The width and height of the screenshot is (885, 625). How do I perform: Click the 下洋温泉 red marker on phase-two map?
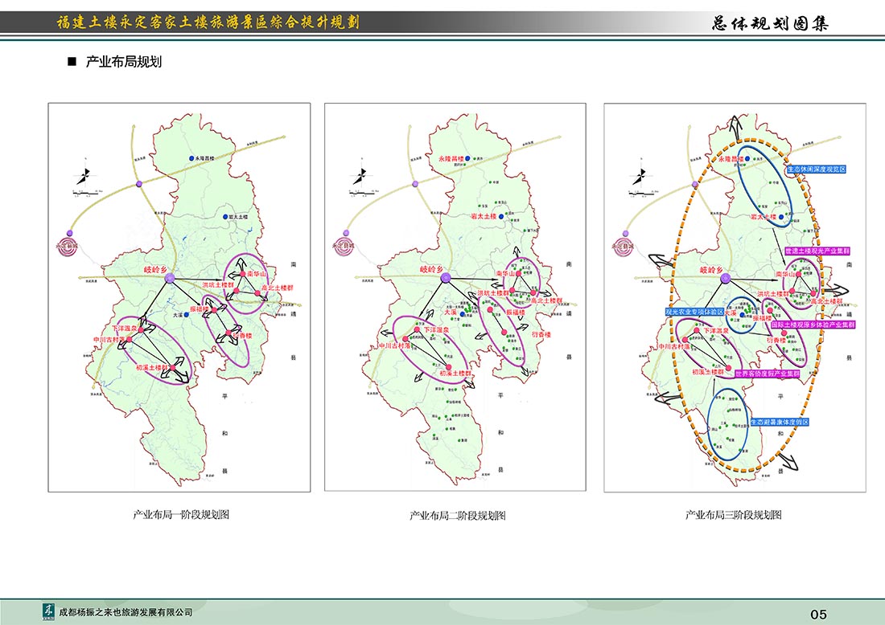417,330
